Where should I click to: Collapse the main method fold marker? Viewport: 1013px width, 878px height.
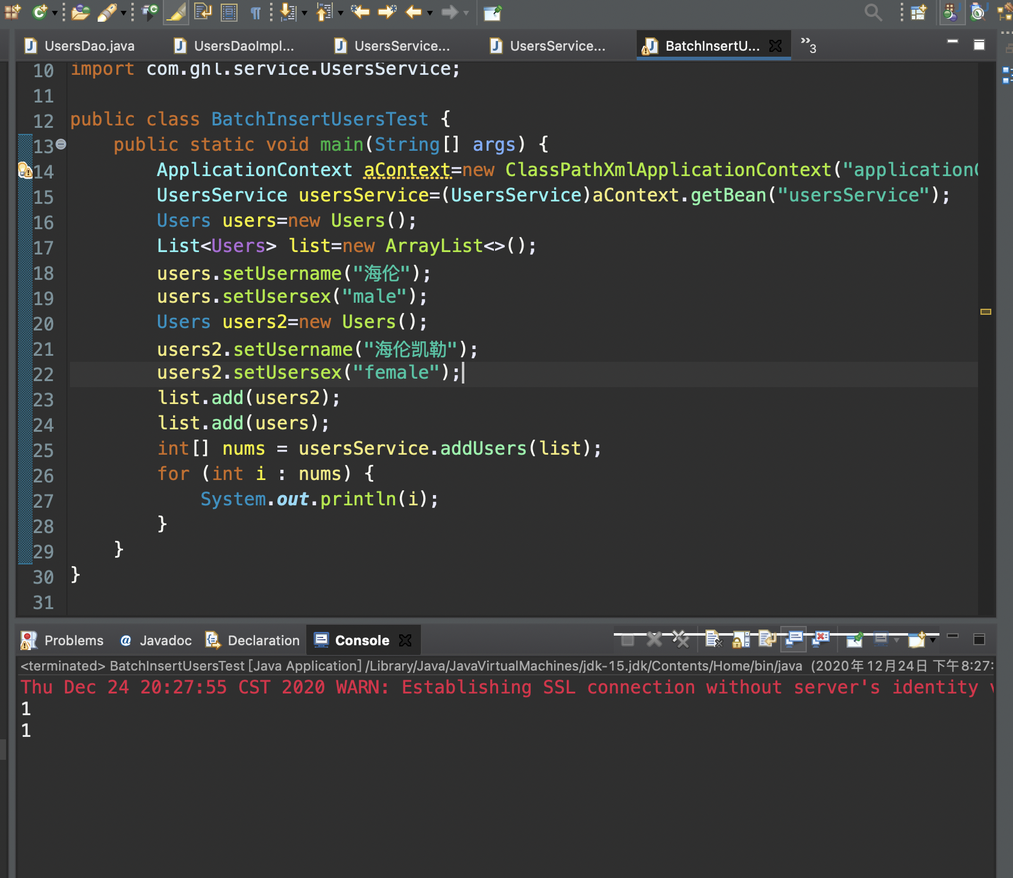coord(61,144)
